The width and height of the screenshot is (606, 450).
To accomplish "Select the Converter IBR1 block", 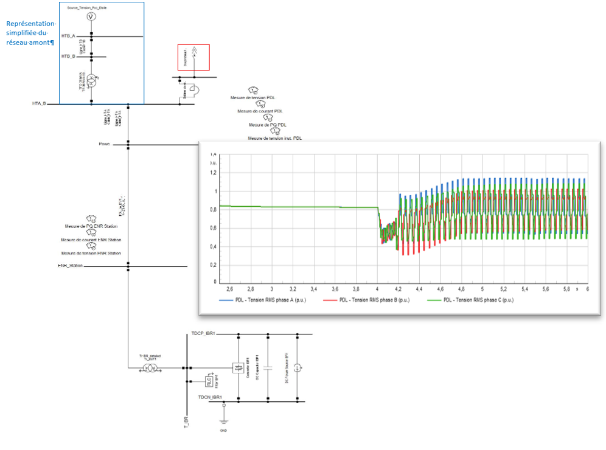I will (238, 367).
